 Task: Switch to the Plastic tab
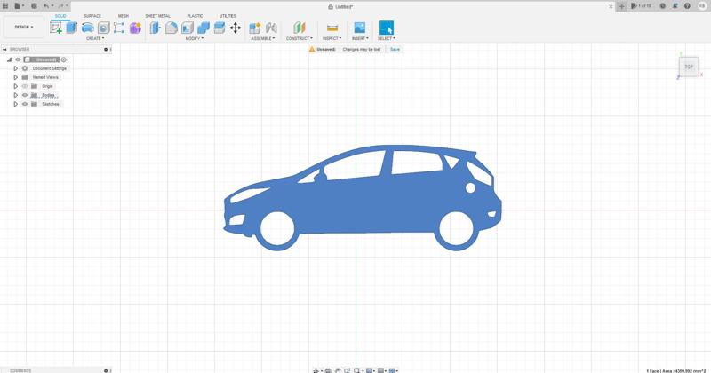pos(195,16)
